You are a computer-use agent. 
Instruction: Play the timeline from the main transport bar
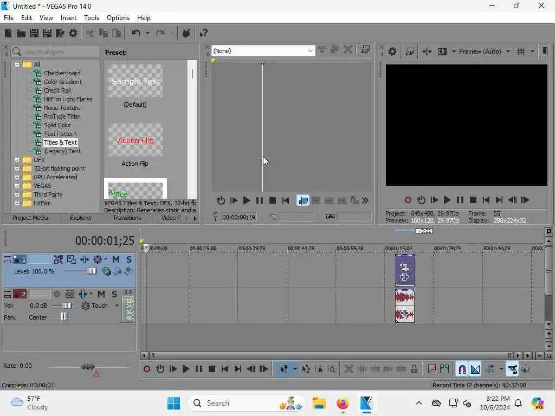[x=185, y=369]
